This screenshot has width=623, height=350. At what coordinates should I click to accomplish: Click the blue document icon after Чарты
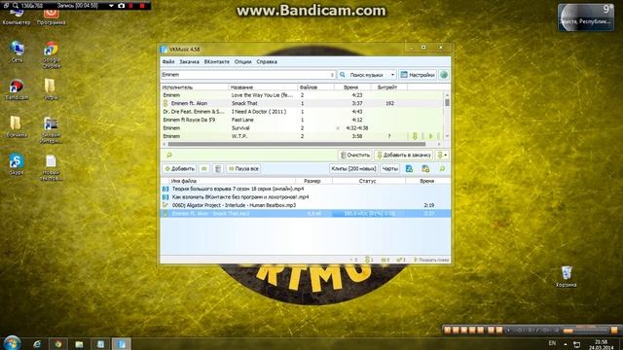(x=409, y=168)
